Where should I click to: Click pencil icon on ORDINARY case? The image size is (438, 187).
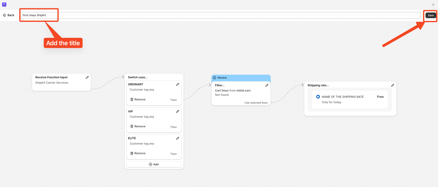(177, 84)
